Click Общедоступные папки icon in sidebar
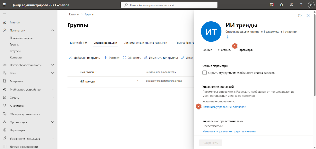316x149 pixels. tap(5, 114)
